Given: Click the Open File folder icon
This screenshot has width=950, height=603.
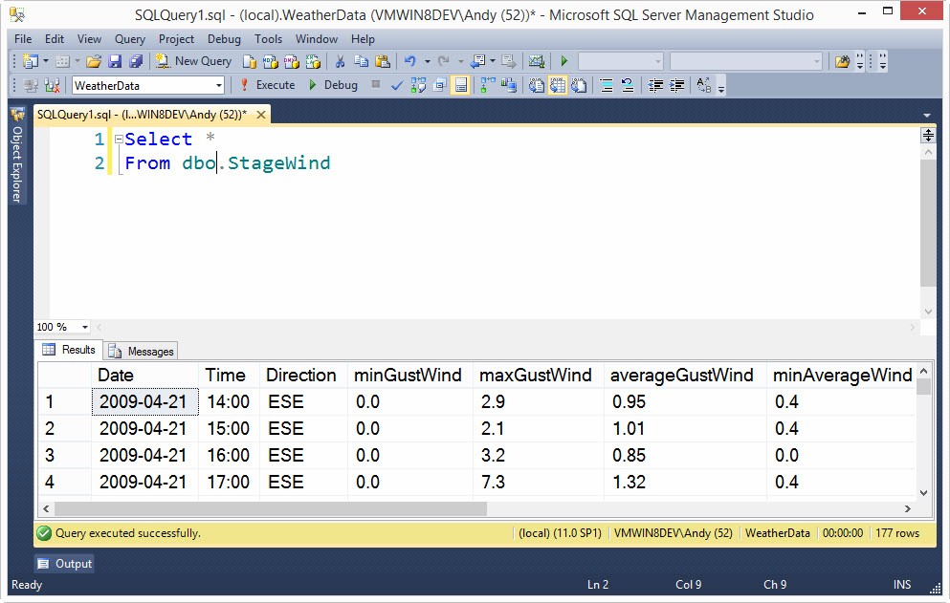Looking at the screenshot, I should 94,61.
